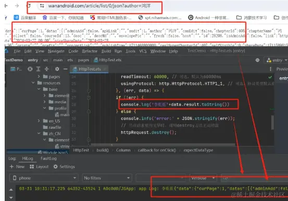Click fold marker on line 26
Image resolution: width=288 pixels, height=201 pixels.
coord(89,91)
